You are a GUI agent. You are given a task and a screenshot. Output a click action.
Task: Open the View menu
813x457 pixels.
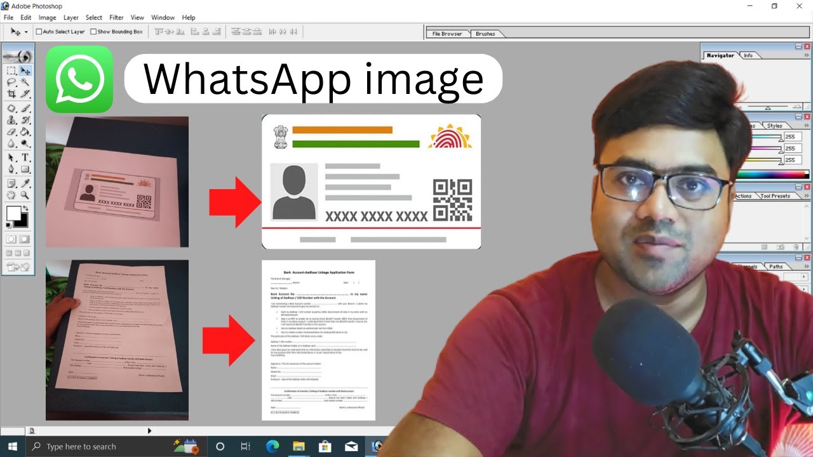(137, 18)
